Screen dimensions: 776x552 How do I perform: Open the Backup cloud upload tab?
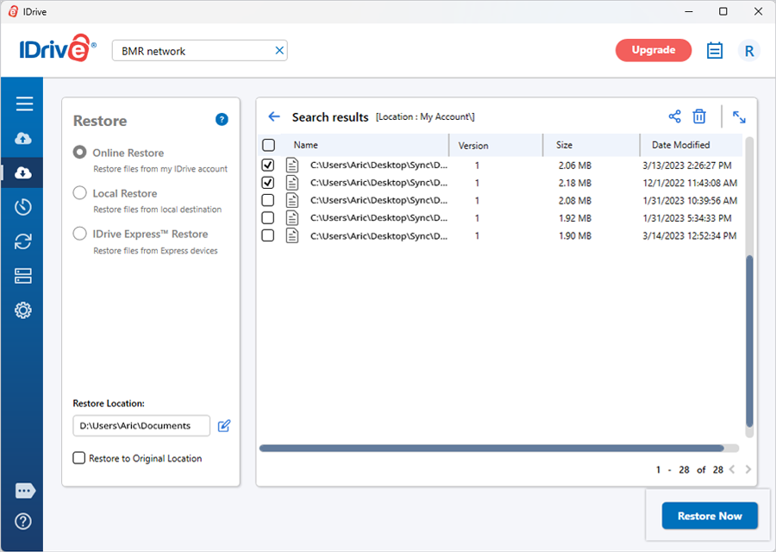pyautogui.click(x=24, y=138)
